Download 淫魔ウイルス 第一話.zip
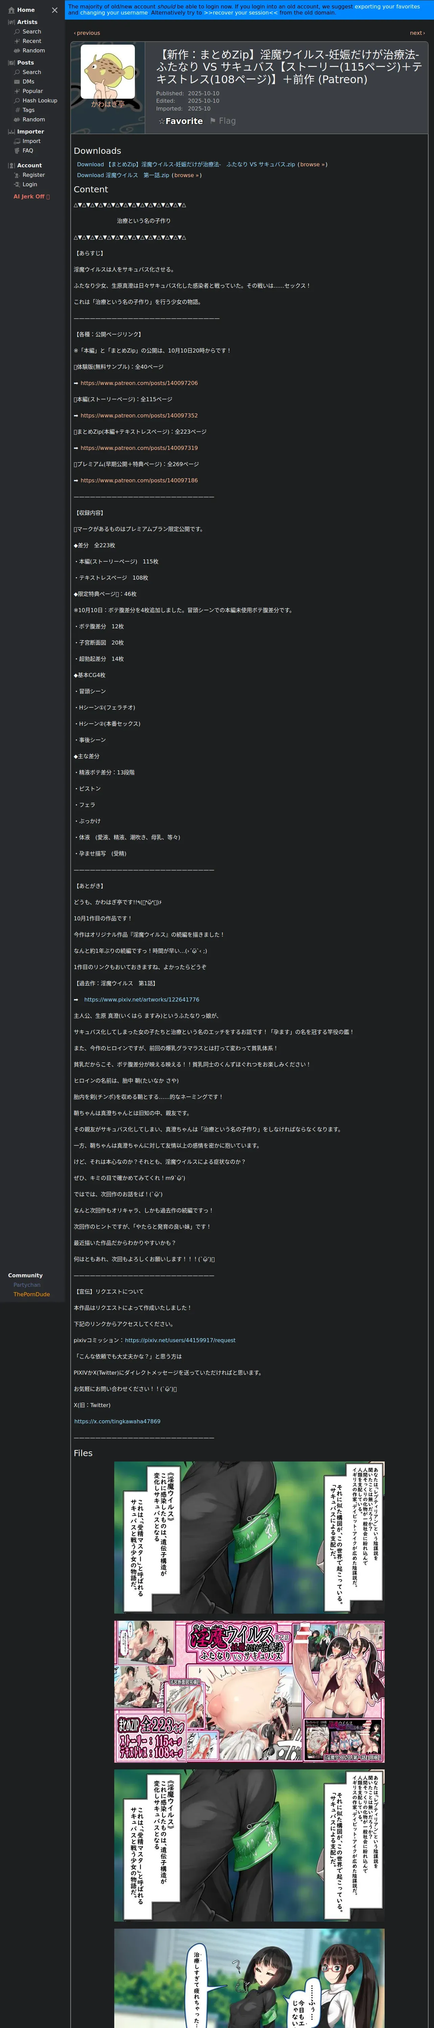This screenshot has width=434, height=2028. 123,175
